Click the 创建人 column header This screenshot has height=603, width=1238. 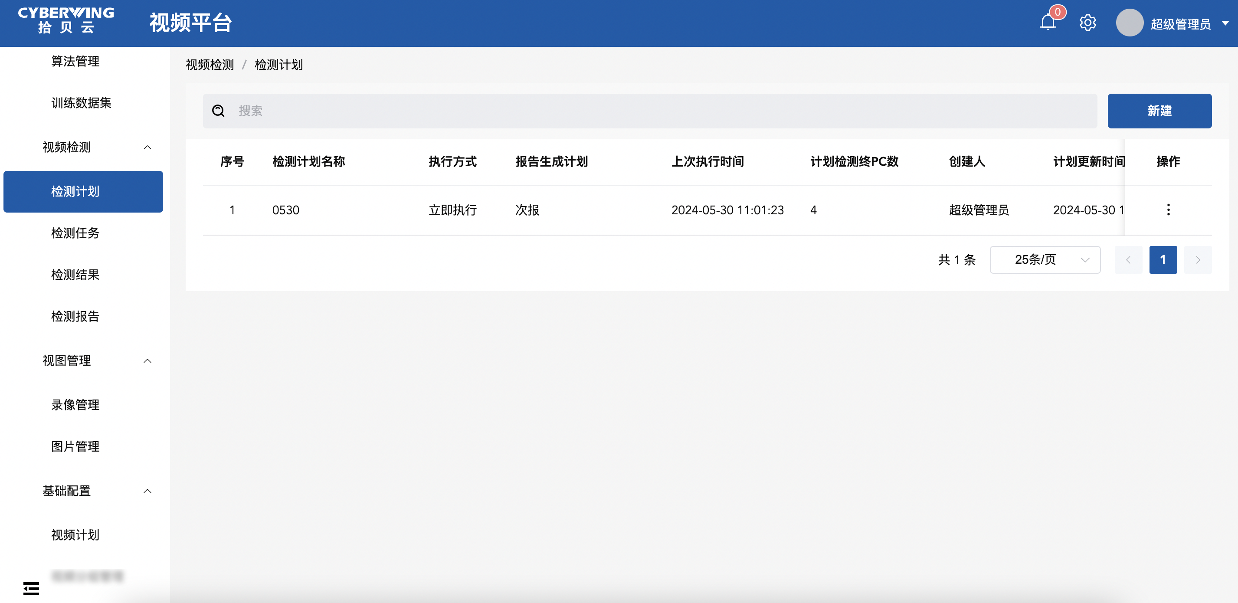coord(967,161)
